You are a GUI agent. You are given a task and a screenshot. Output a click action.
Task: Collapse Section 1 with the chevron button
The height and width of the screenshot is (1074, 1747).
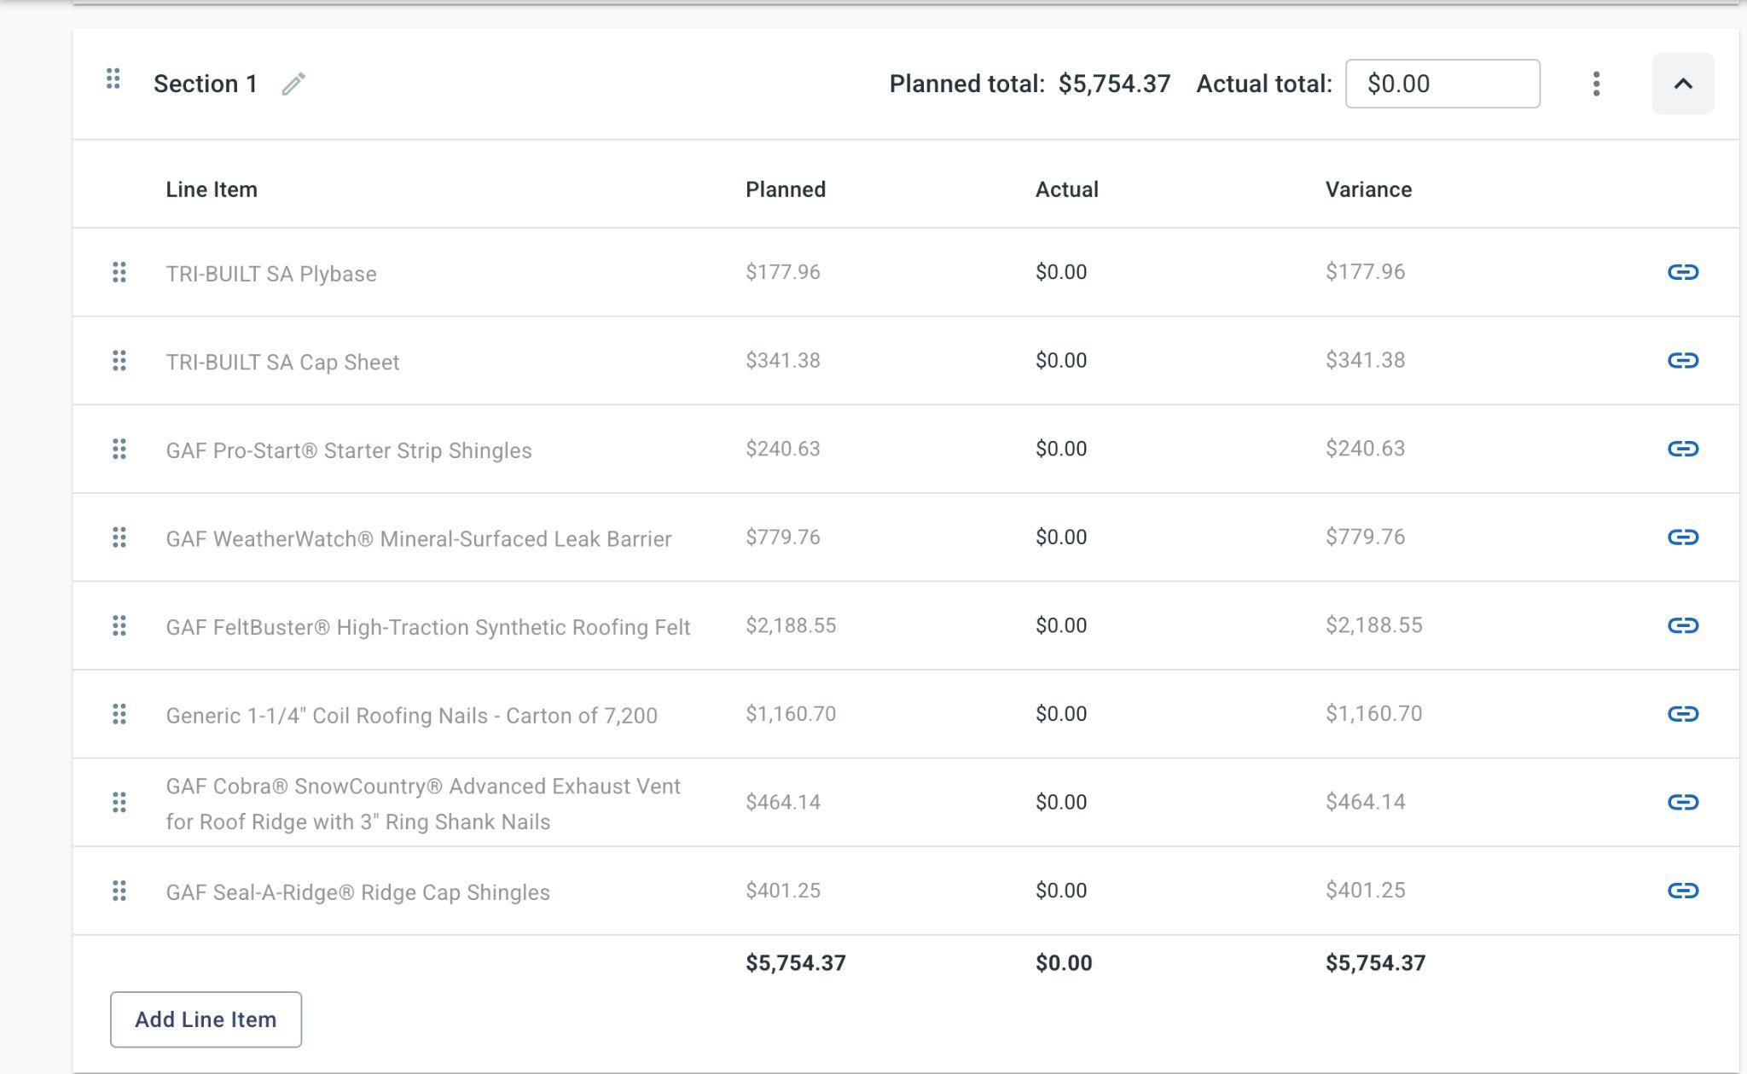pyautogui.click(x=1682, y=84)
